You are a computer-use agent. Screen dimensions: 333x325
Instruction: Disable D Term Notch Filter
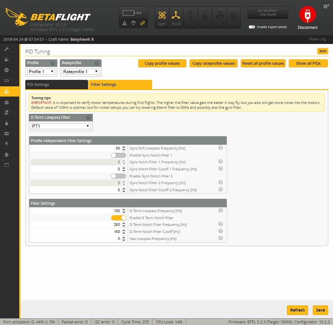pyautogui.click(x=119, y=218)
